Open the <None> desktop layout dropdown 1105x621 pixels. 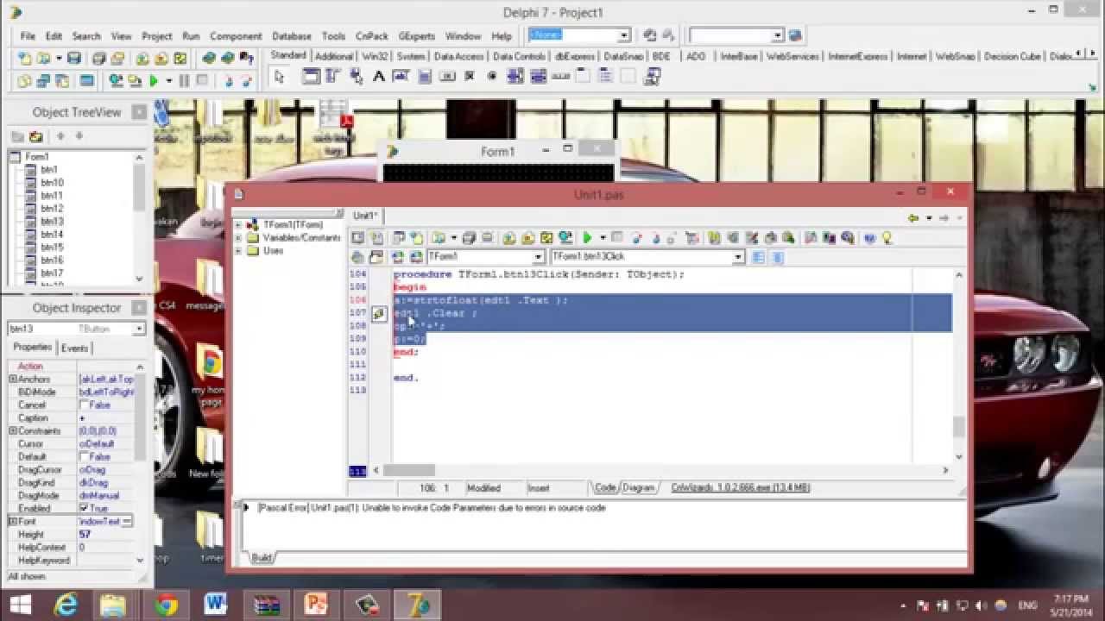(x=623, y=35)
